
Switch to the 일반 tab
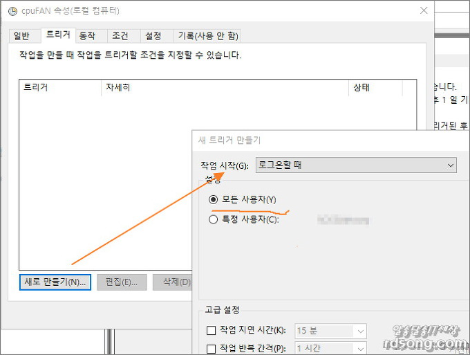(x=21, y=36)
